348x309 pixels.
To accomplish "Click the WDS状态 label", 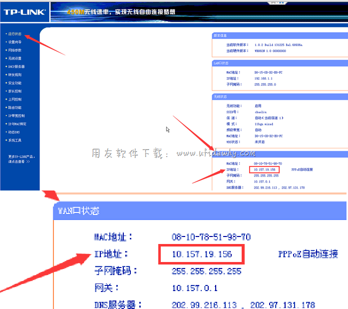I will click(233, 142).
